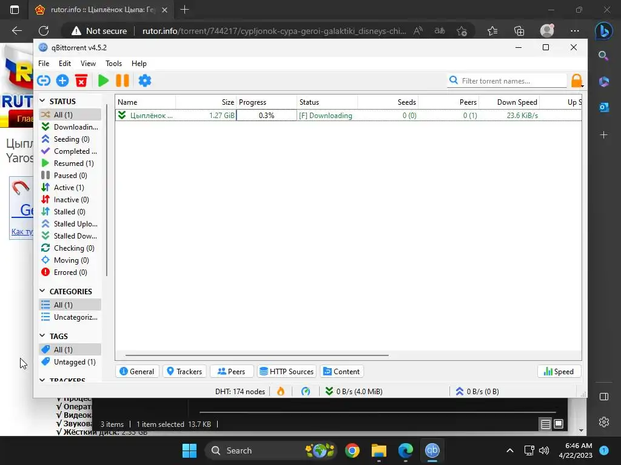Screen dimensions: 621x465
Task: Click the 0.3% progress bar
Action: (x=267, y=116)
